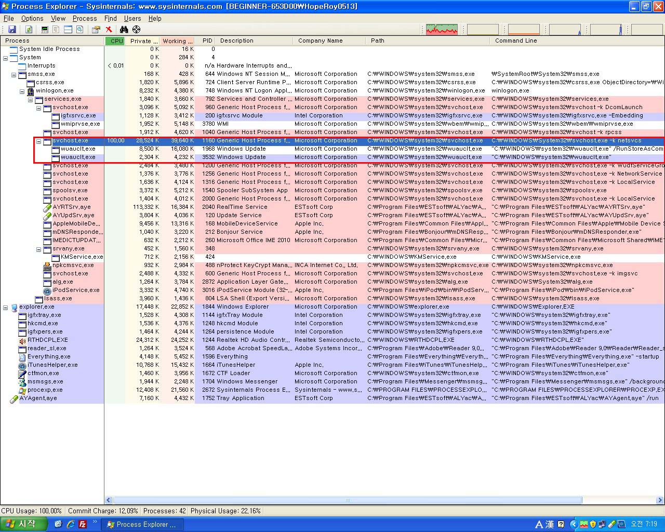Click Process Explorer taskbar button

pyautogui.click(x=142, y=524)
